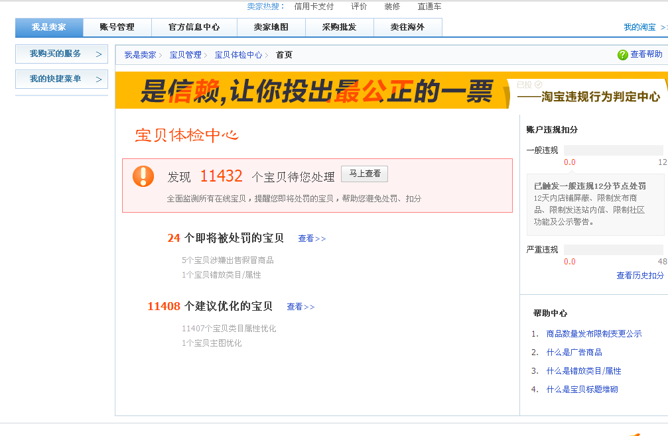Click the 评价 hot search link
The height and width of the screenshot is (436, 668).
[x=359, y=7]
